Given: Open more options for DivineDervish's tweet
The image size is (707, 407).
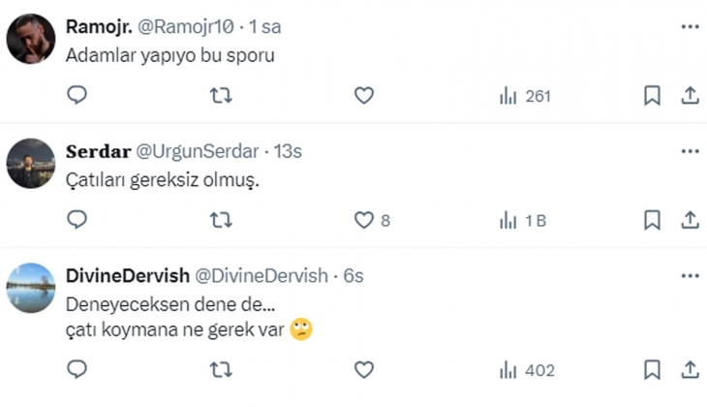Looking at the screenshot, I should click(x=690, y=275).
